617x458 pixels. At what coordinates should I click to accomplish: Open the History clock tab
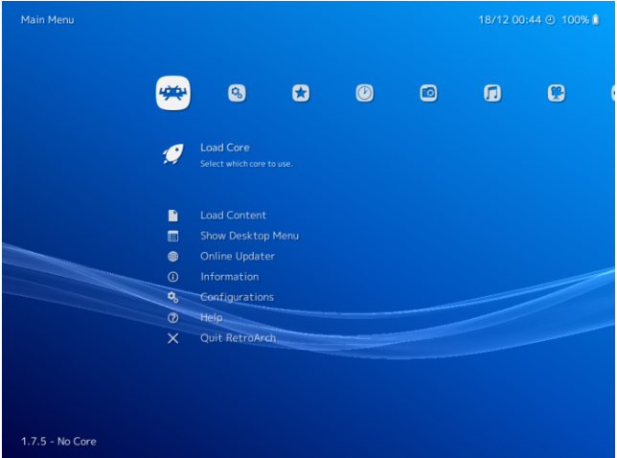pyautogui.click(x=365, y=93)
